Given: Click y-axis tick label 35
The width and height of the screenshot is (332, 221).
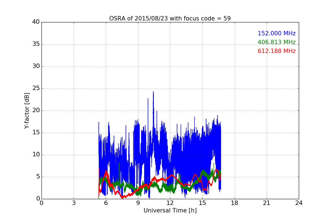Looking at the screenshot, I should pyautogui.click(x=36, y=44).
